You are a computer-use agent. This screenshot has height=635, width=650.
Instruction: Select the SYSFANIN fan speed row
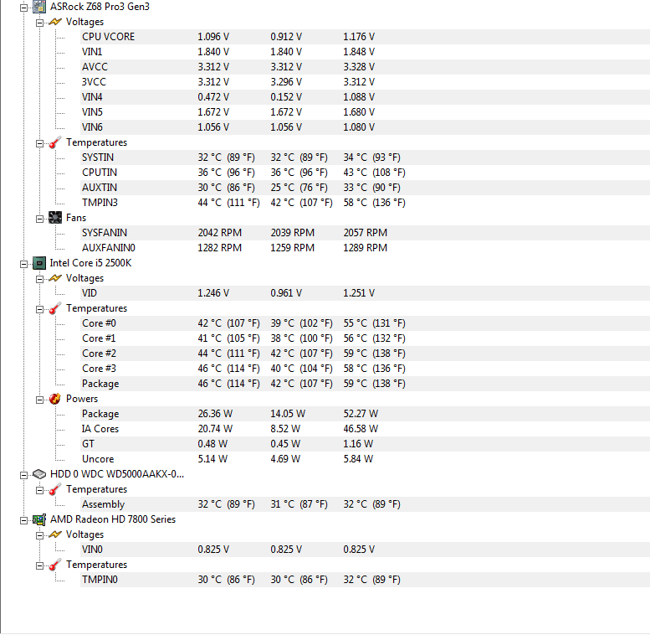tap(366, 233)
